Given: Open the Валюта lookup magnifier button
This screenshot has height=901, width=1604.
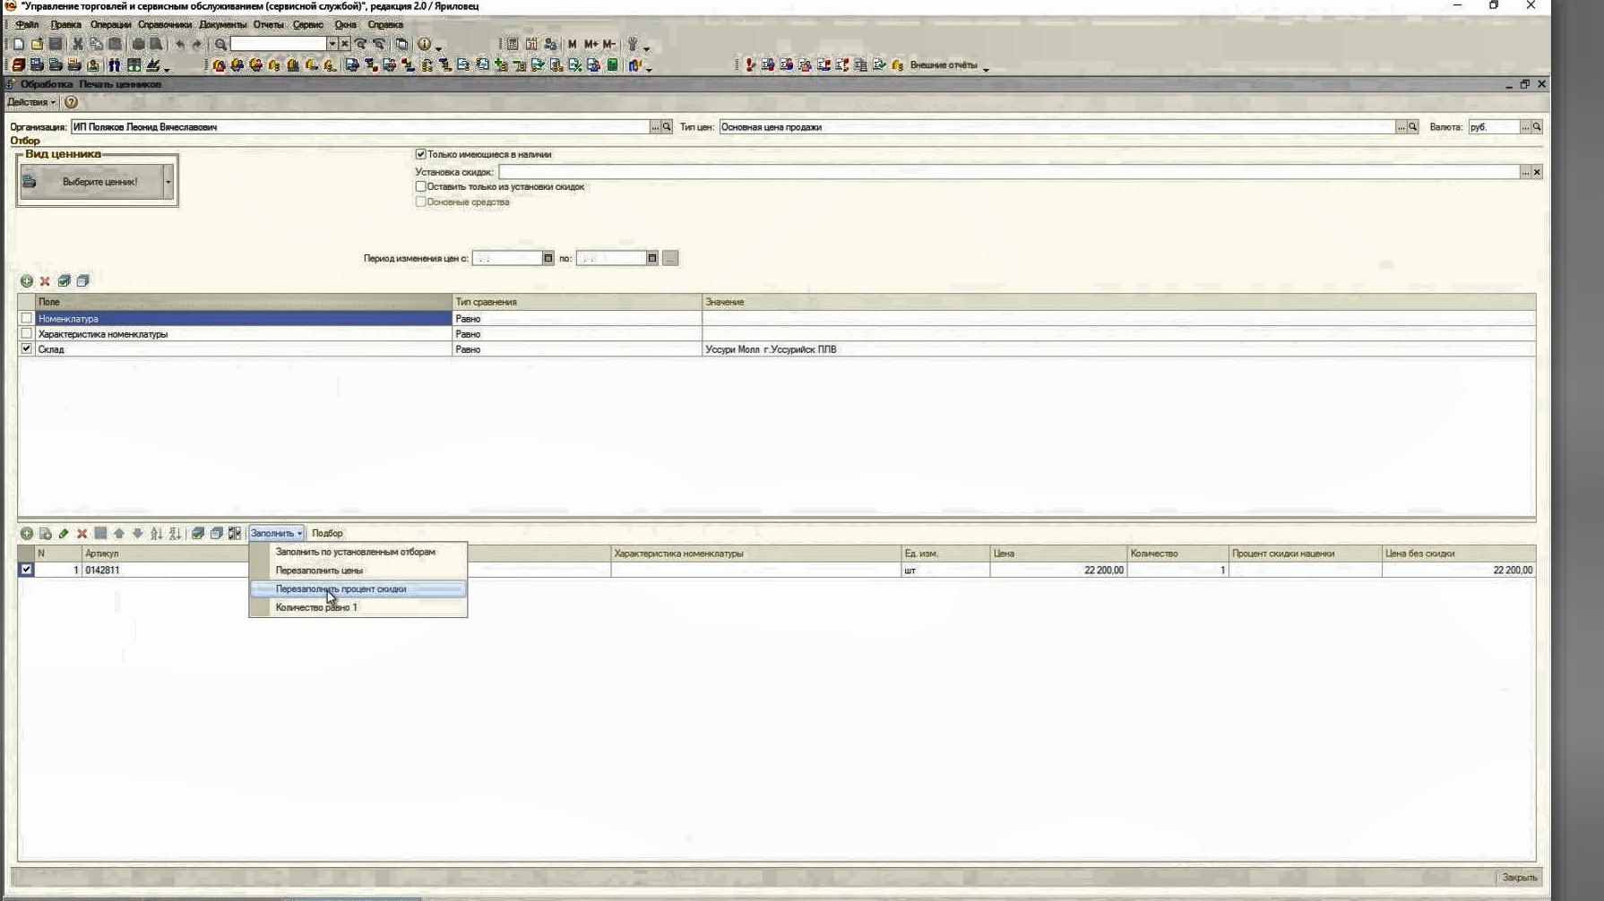Looking at the screenshot, I should click(x=1537, y=127).
